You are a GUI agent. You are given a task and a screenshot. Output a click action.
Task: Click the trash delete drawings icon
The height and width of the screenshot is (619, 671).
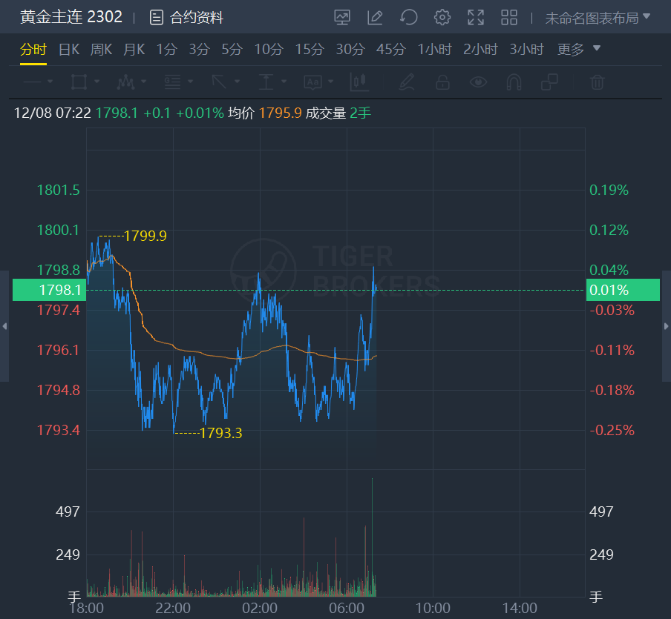(x=598, y=82)
